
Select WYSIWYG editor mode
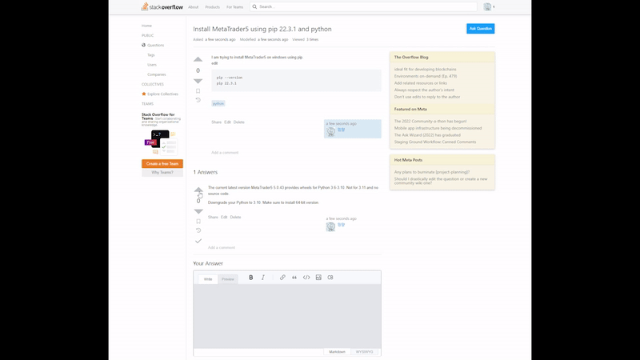(364, 352)
